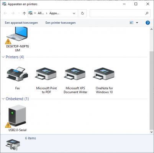Viewport: 154px width, 153px height.
Task: Click the '6 items' status text
Action: (x=31, y=138)
